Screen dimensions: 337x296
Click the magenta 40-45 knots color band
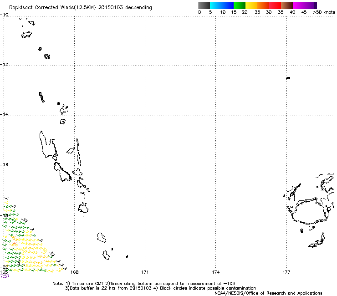299,5
